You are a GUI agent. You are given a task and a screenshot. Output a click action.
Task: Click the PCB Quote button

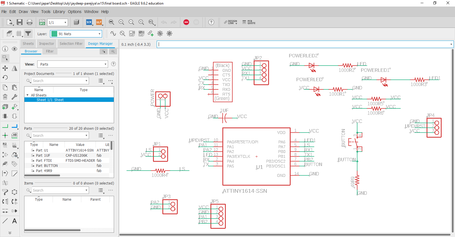click(249, 22)
